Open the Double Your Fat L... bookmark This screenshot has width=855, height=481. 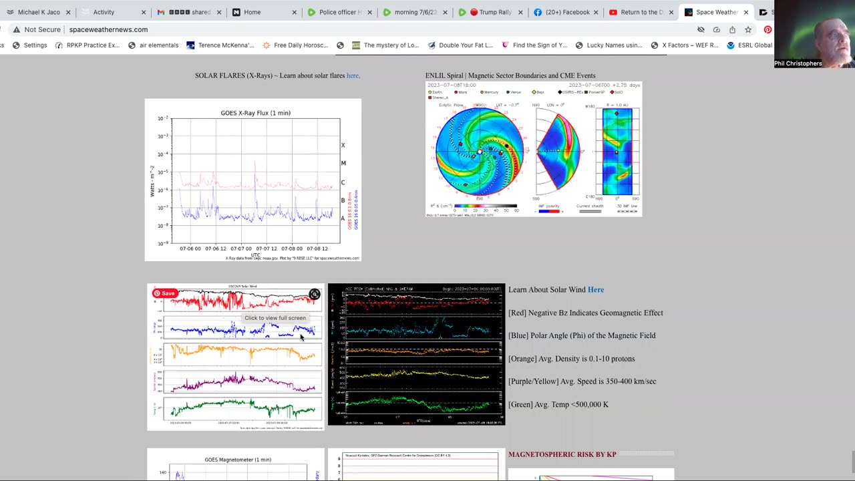point(460,45)
